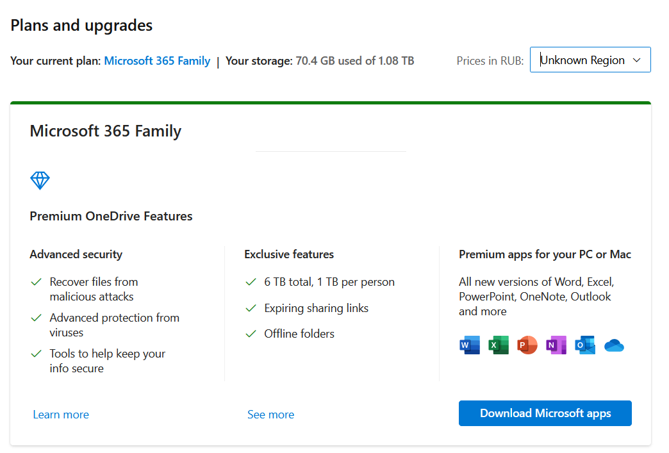Click the 6 TB total, 1 TB per person text

(329, 282)
